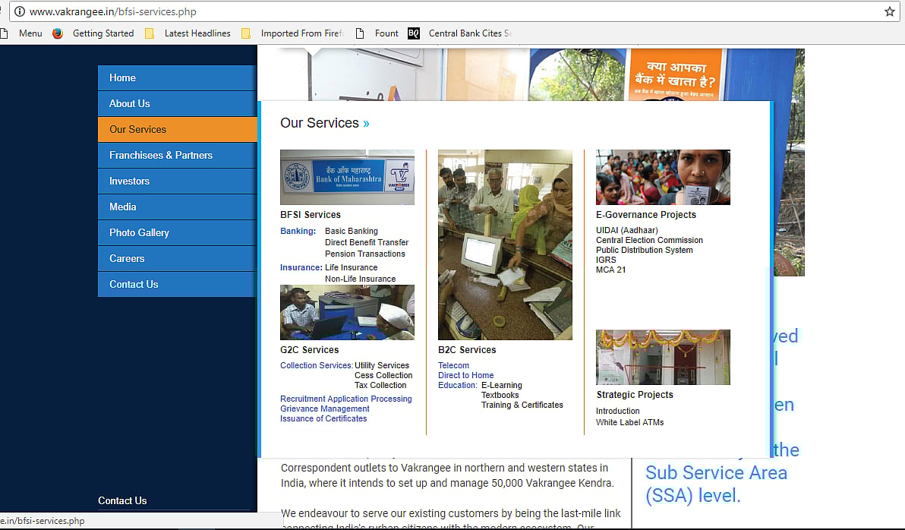
Task: Expand the Latest Headlines bookmarks folder
Action: pyautogui.click(x=197, y=33)
